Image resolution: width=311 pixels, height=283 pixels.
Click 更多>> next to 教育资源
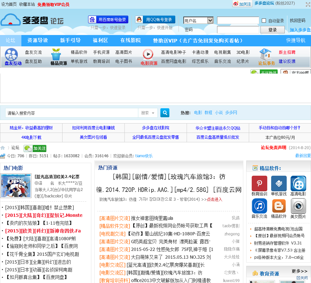pos(299,271)
